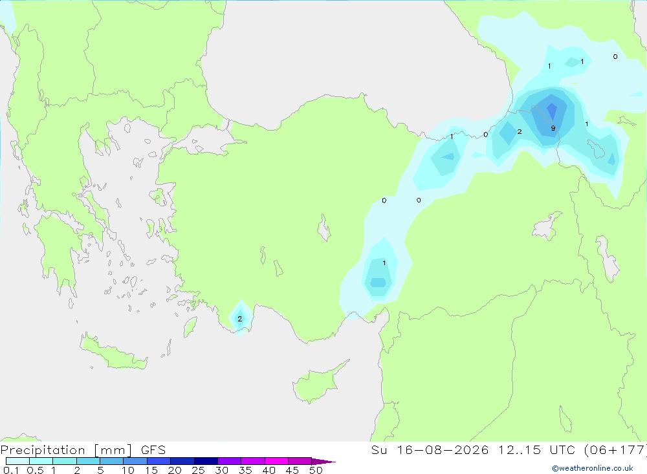
Task: Click the 'Precipitation [mm]' title text
Action: tap(66, 450)
